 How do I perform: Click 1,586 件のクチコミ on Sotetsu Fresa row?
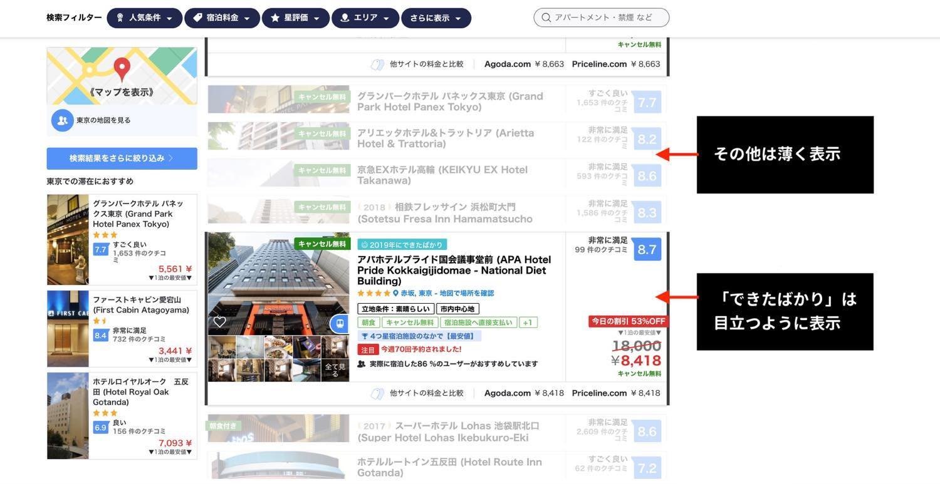(602, 216)
